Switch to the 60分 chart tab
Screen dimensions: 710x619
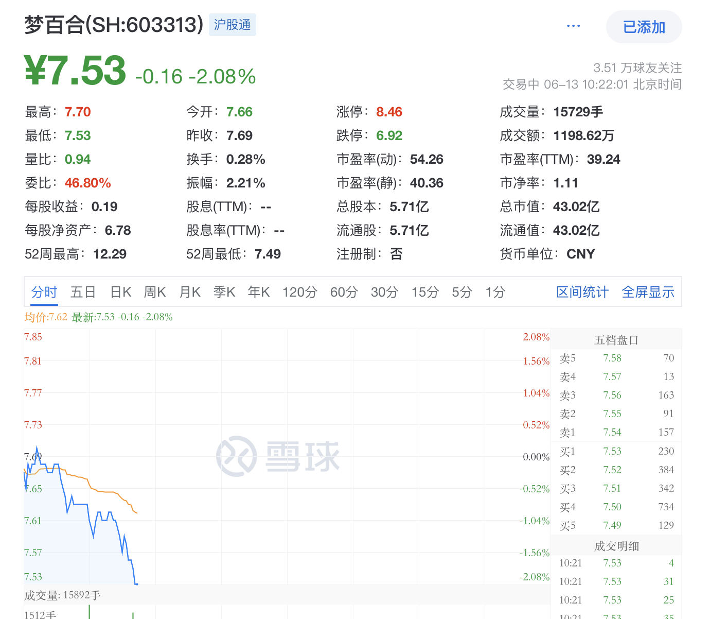(x=344, y=293)
